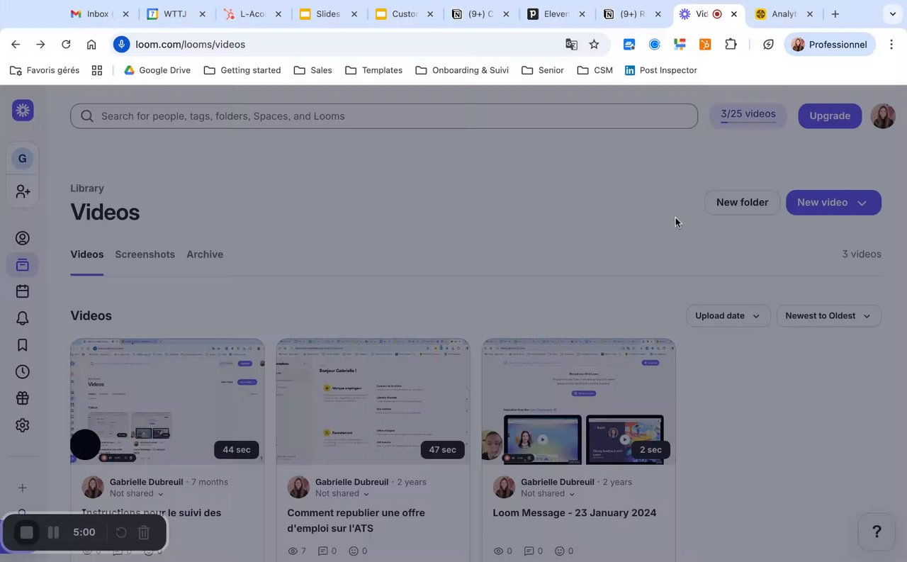
Task: Stop the Loom recording
Action: (26, 532)
